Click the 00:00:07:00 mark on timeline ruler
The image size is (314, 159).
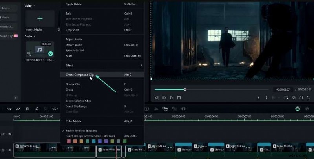coord(244,117)
